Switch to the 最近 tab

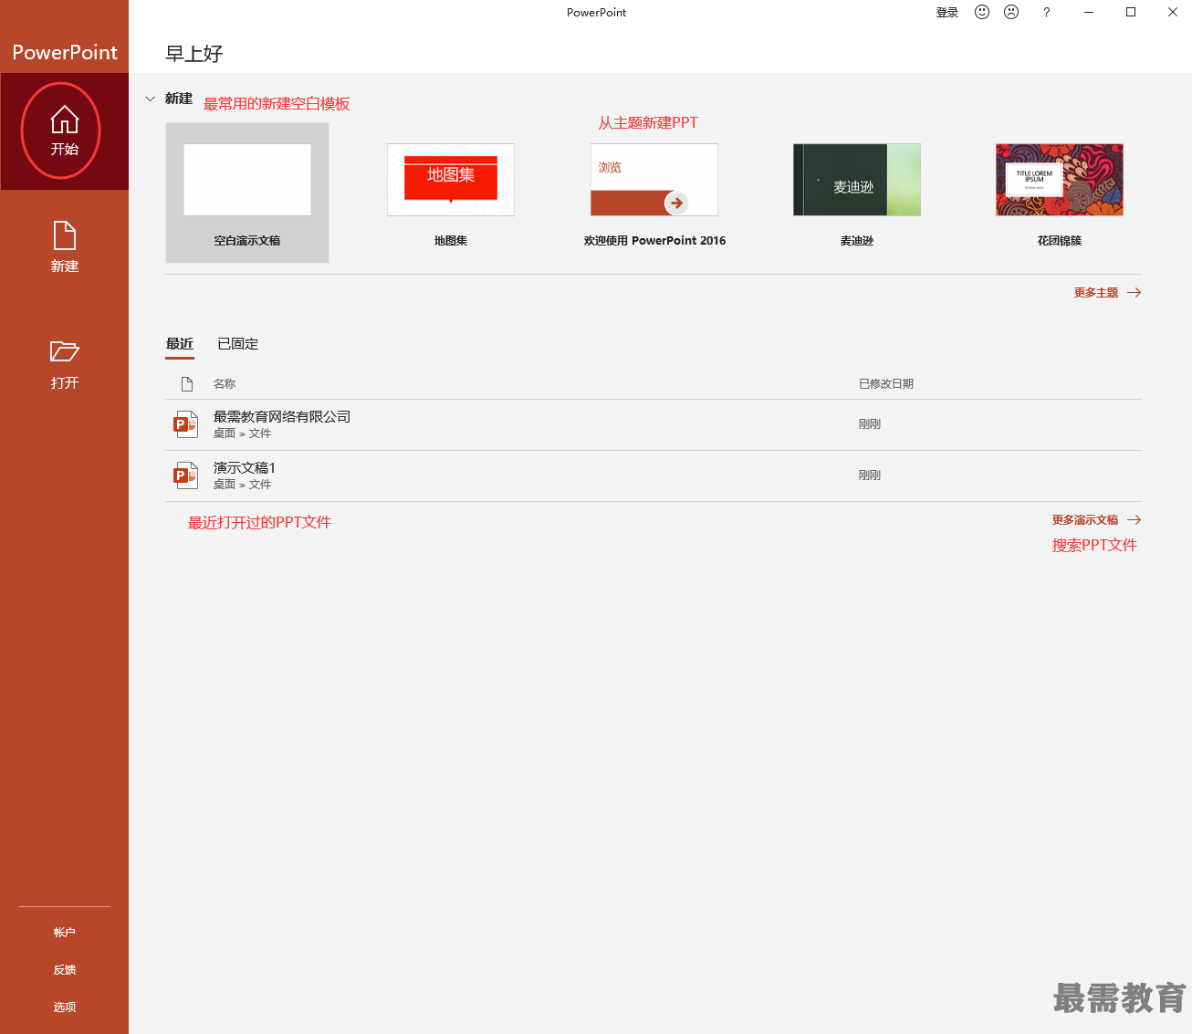click(x=180, y=344)
